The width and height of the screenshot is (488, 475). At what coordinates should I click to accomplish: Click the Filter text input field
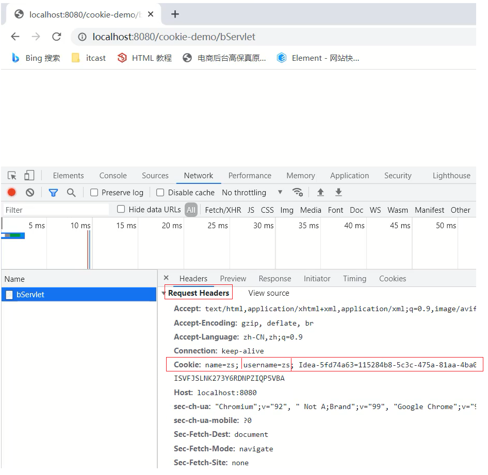[56, 210]
